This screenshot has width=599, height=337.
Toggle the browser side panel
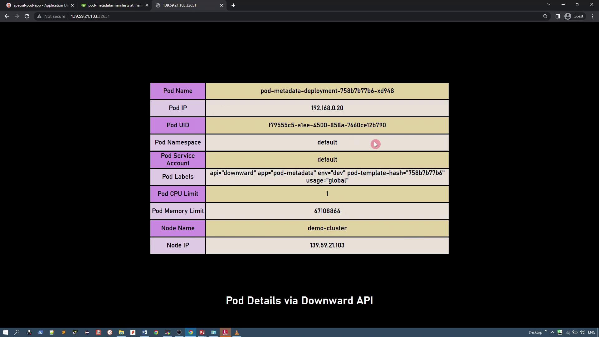point(558,16)
